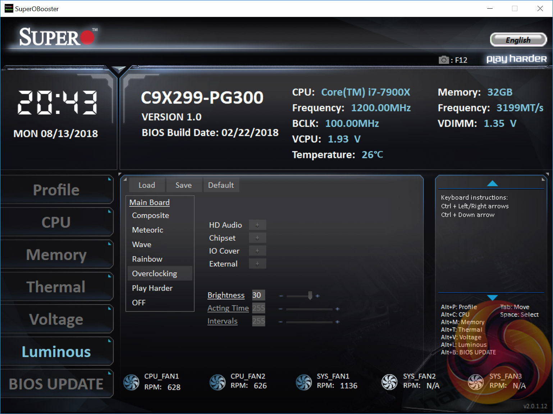Click the SYS_FAN1 RPM value 1136
Screen dimensions: 553x414
click(x=349, y=386)
